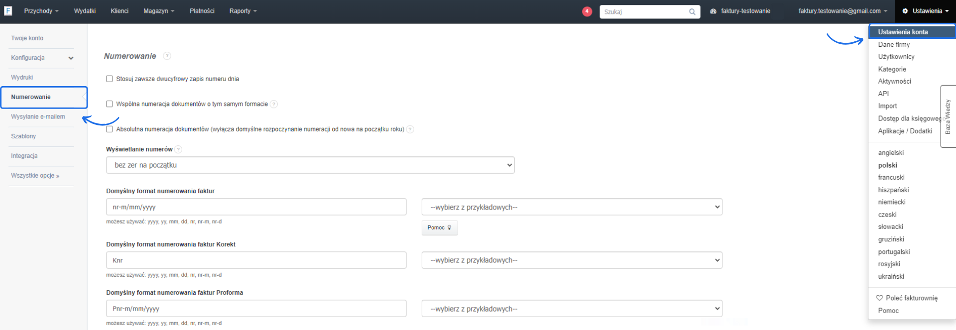The image size is (956, 330).
Task: Open Szablony in sidebar
Action: click(x=23, y=136)
